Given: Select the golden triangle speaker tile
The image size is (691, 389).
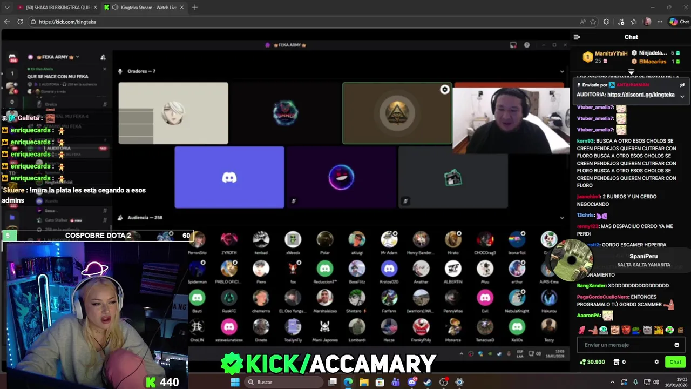Looking at the screenshot, I should [397, 113].
